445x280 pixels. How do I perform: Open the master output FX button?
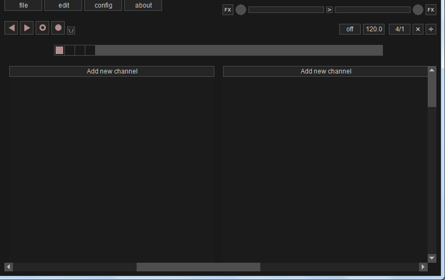coord(431,10)
